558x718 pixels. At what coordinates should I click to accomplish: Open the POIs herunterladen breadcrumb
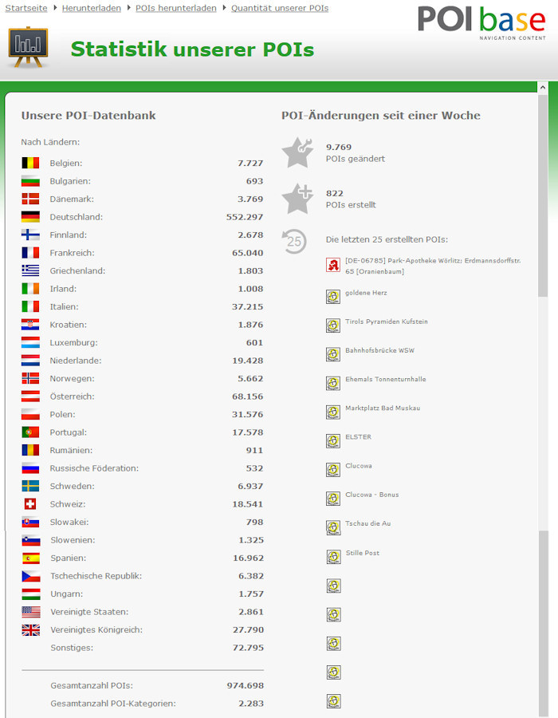175,8
